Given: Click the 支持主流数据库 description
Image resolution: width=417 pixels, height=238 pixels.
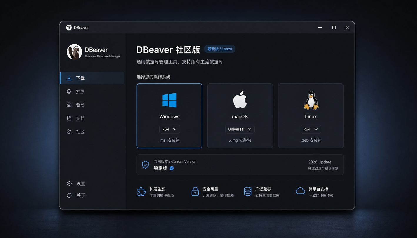Looking at the screenshot, I should 267,195.
